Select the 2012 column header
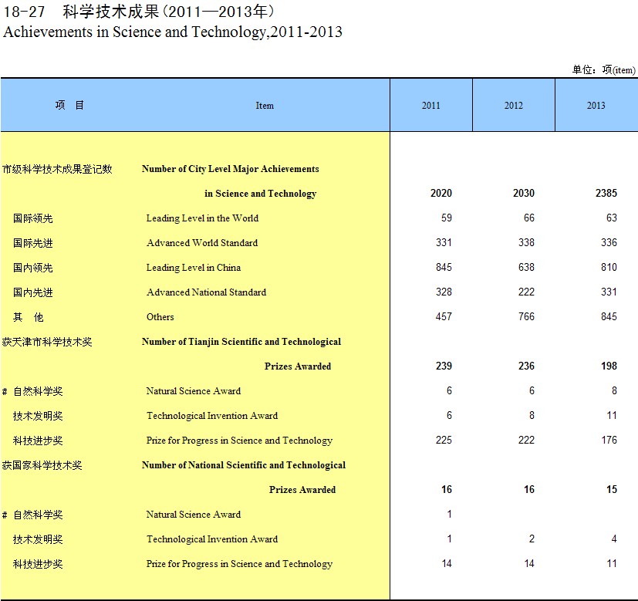638x601 pixels. coord(513,106)
